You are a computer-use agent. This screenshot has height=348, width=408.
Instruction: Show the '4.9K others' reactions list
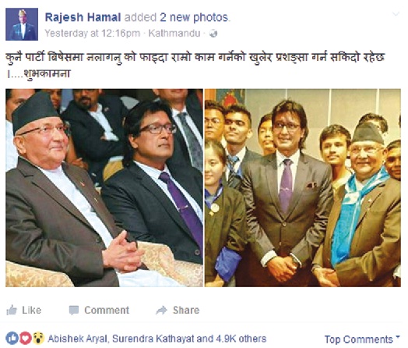pyautogui.click(x=241, y=339)
